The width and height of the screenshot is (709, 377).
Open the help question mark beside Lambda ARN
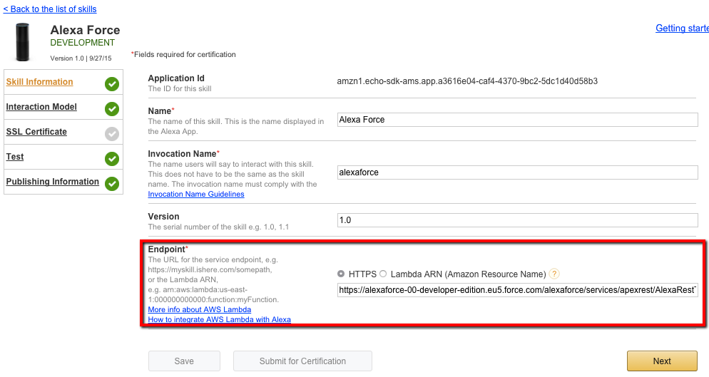point(554,274)
